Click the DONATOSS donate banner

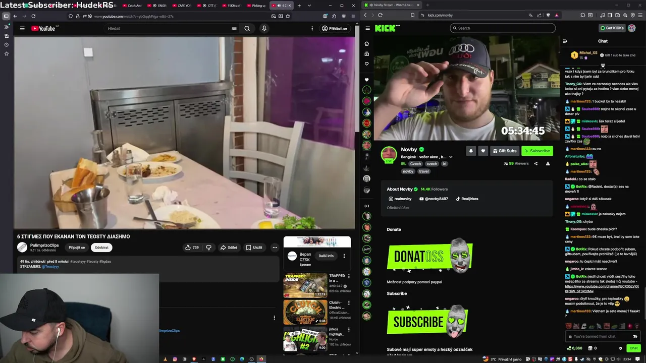tap(430, 256)
